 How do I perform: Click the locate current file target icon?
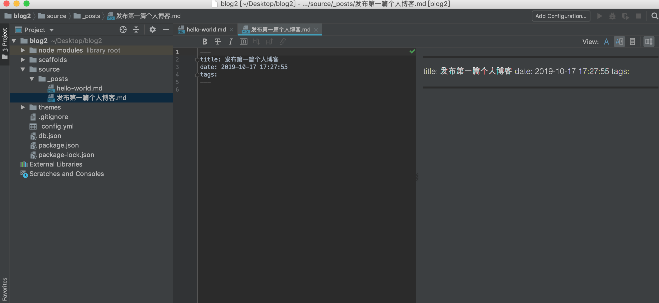click(x=123, y=30)
